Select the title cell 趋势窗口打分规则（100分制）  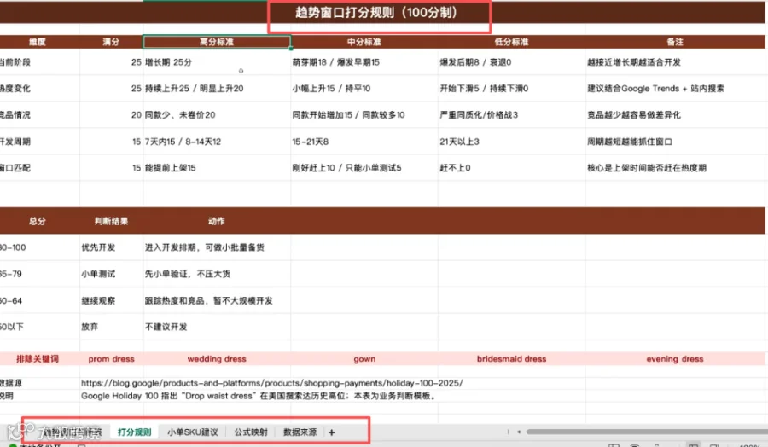pyautogui.click(x=376, y=12)
